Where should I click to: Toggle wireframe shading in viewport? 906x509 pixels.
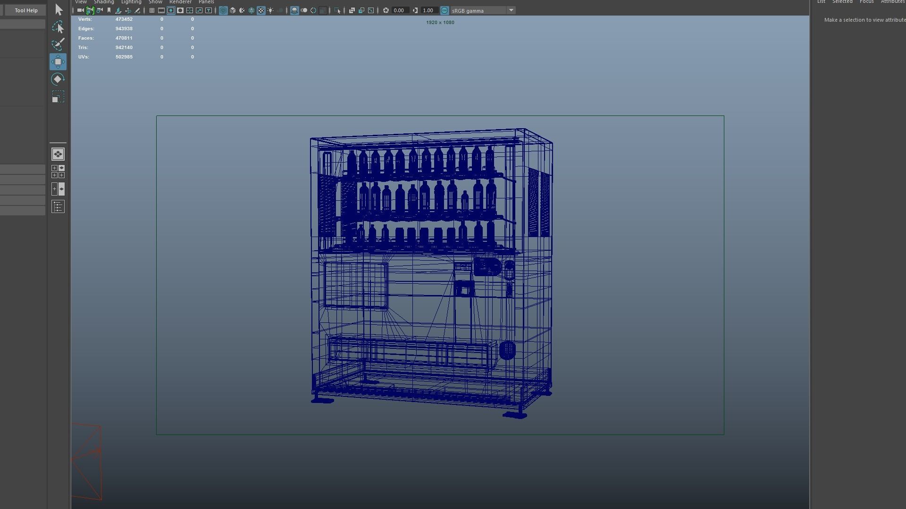point(223,10)
